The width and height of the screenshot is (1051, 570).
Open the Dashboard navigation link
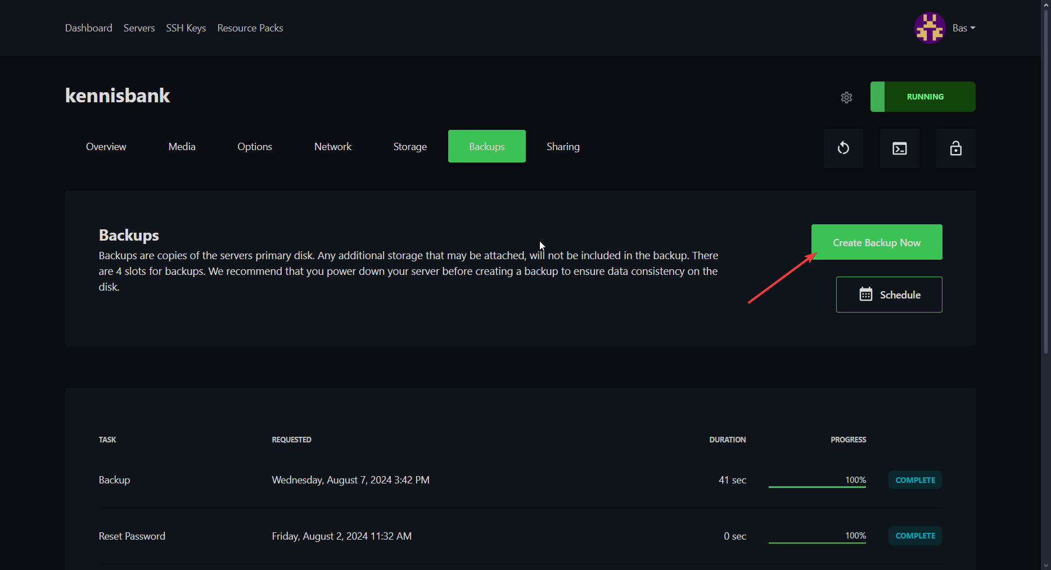pyautogui.click(x=88, y=28)
